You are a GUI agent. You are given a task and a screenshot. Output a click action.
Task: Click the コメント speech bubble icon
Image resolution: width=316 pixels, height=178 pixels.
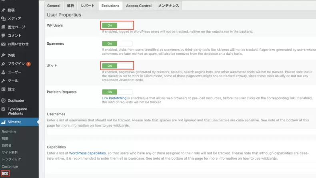tap(3, 36)
